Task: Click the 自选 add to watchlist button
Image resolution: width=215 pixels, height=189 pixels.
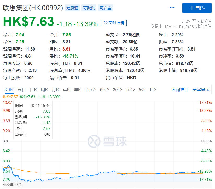Action: pyautogui.click(x=197, y=8)
